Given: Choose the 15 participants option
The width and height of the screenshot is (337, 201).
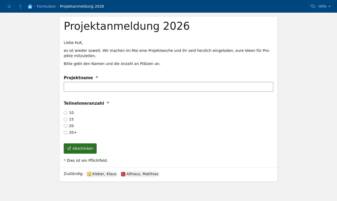Looking at the screenshot, I should (66, 119).
